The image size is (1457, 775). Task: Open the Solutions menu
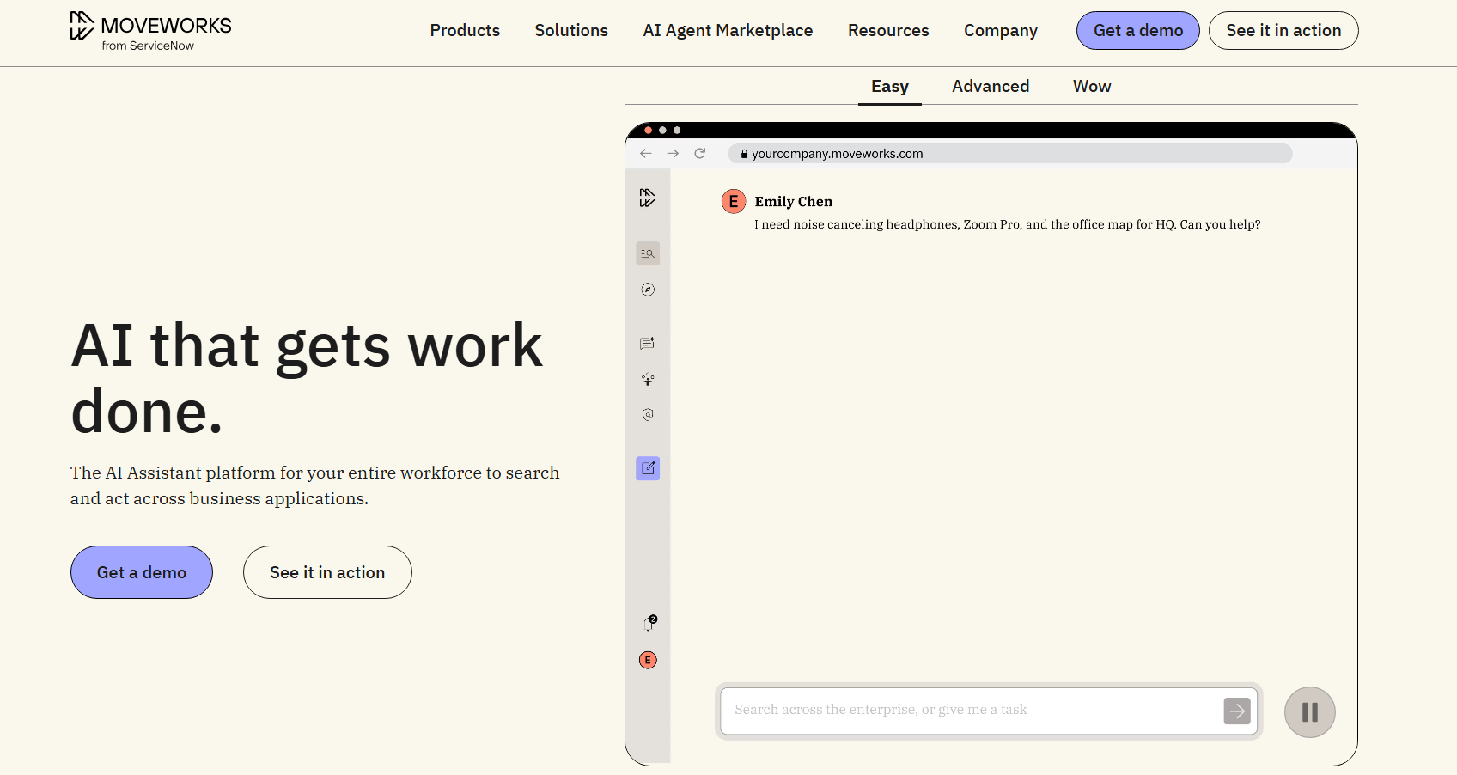pyautogui.click(x=571, y=31)
